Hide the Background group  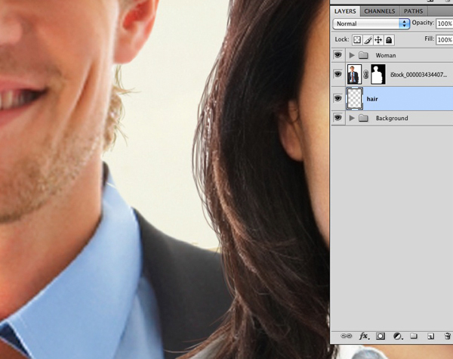point(337,119)
